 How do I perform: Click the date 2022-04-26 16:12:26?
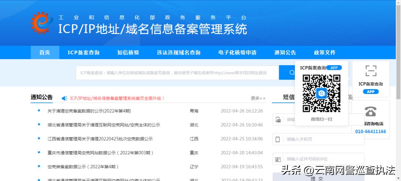point(242,111)
